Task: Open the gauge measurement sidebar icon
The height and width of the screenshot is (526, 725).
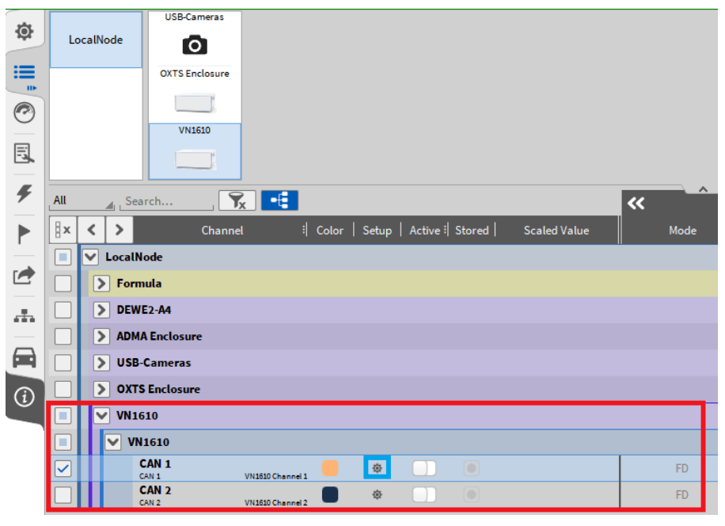Action: tap(25, 113)
